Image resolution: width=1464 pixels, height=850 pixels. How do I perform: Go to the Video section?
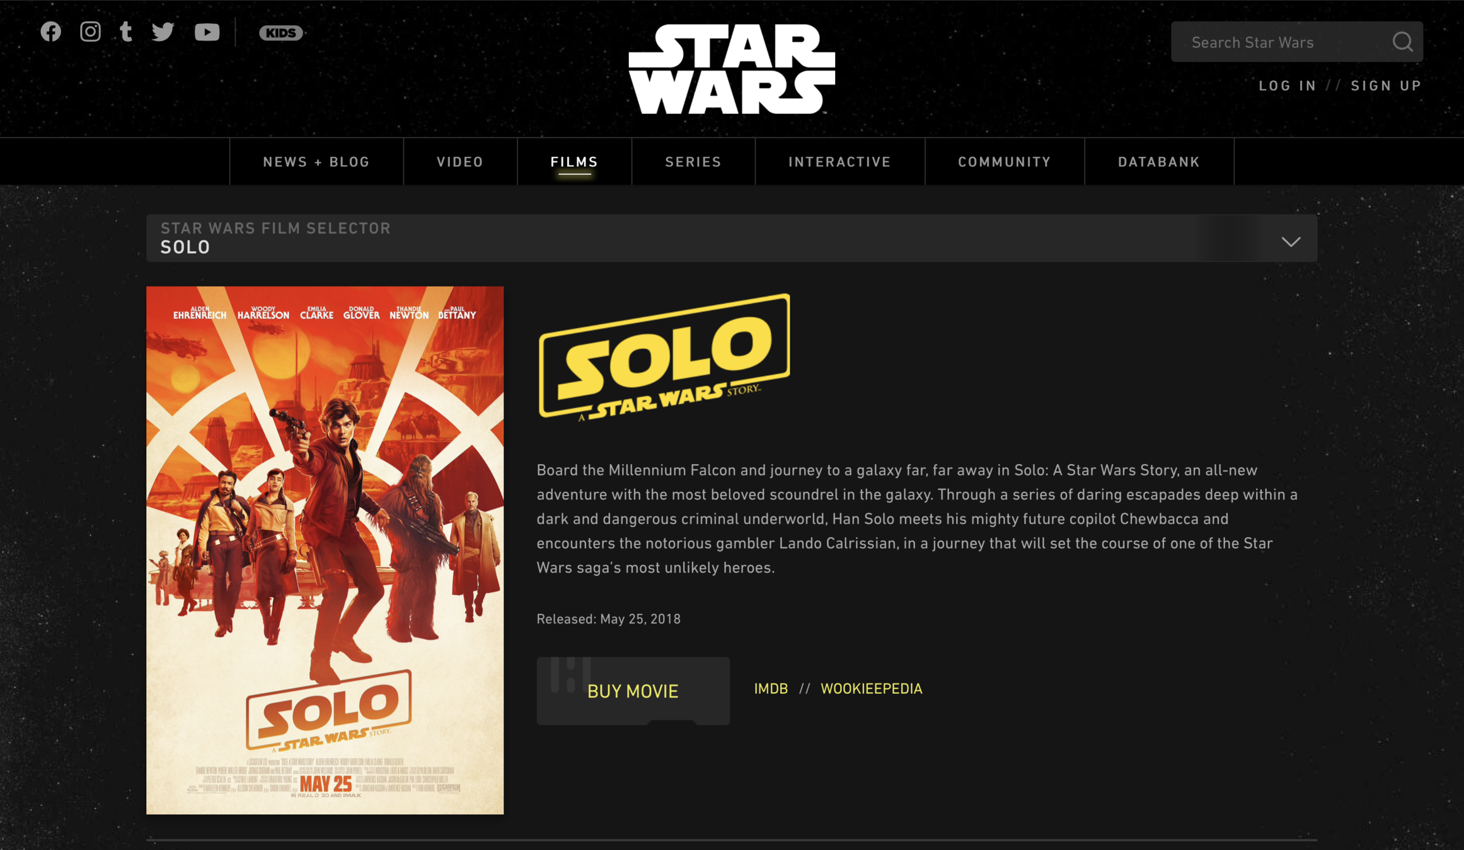coord(460,162)
